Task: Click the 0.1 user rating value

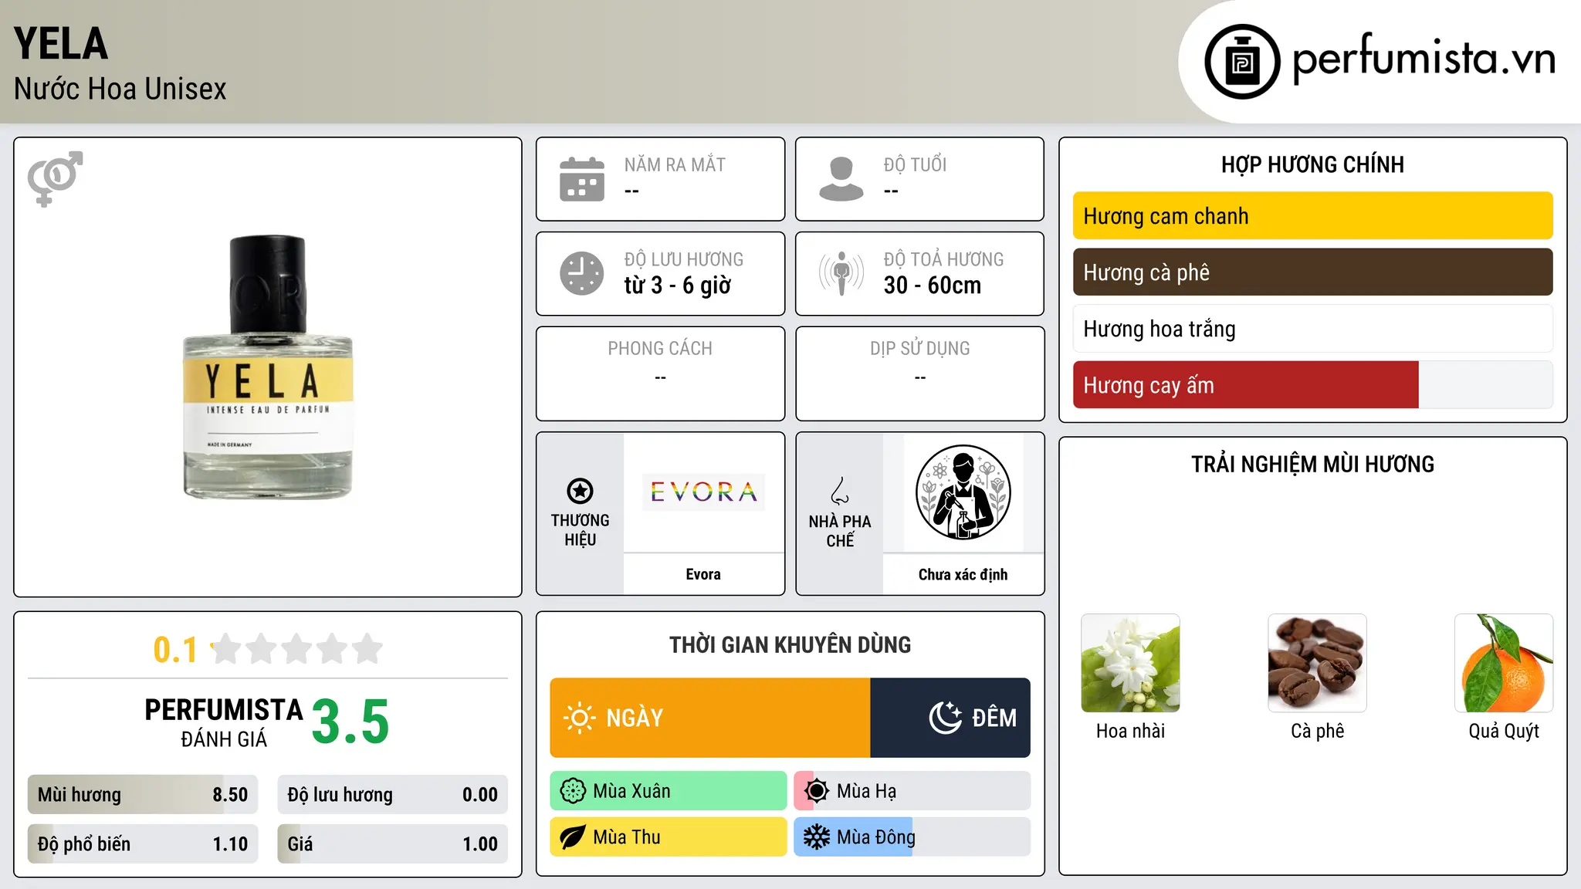Action: pos(175,650)
